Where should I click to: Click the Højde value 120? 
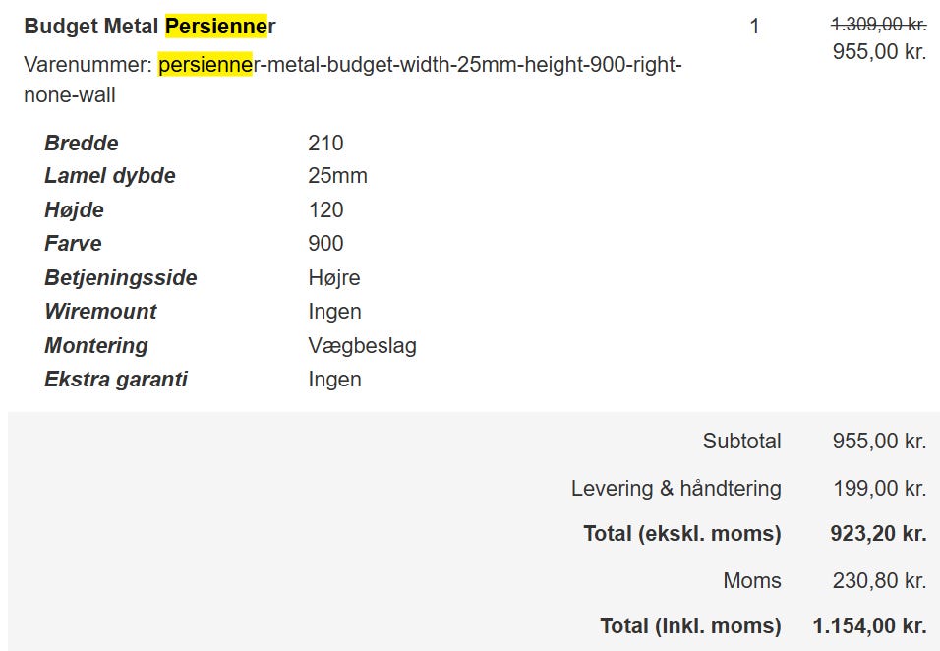pyautogui.click(x=325, y=210)
